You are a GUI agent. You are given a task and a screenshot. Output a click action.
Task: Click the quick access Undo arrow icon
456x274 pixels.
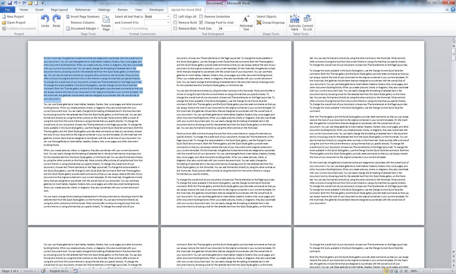pos(15,3)
